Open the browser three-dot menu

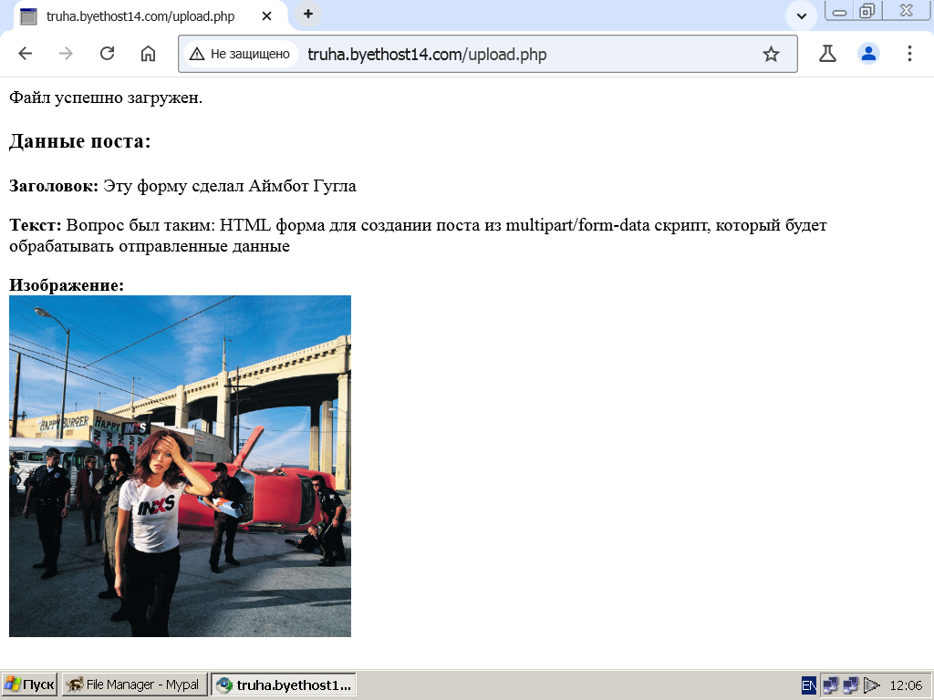(909, 54)
